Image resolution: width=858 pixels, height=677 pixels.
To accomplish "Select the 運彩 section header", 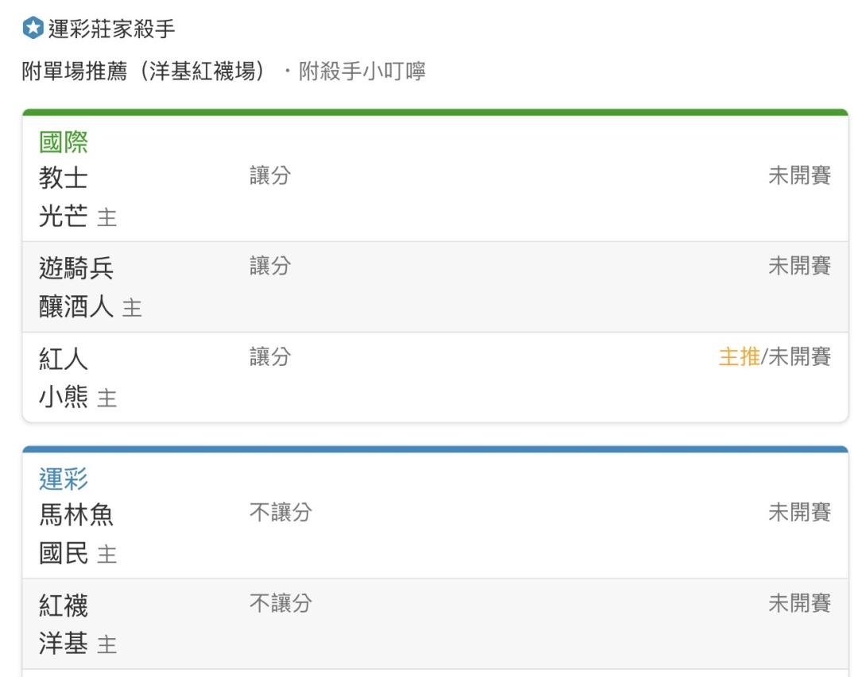I will click(x=64, y=479).
